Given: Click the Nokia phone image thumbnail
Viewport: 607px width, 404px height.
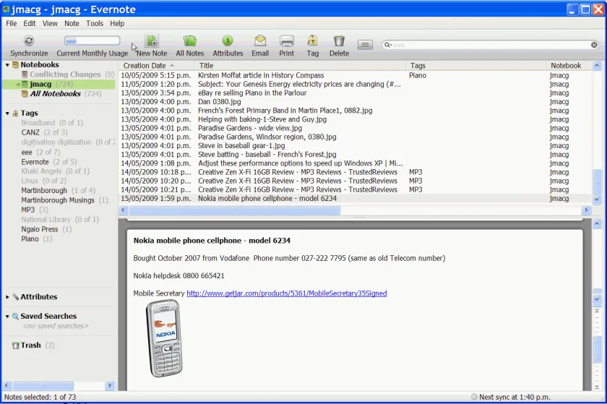Looking at the screenshot, I should click(x=165, y=338).
